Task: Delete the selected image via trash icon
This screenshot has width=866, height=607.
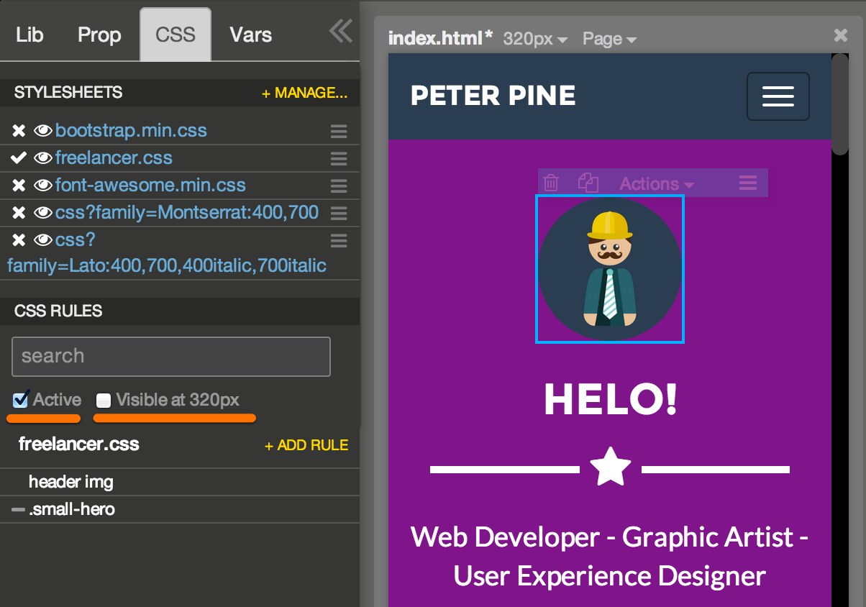Action: pyautogui.click(x=551, y=183)
